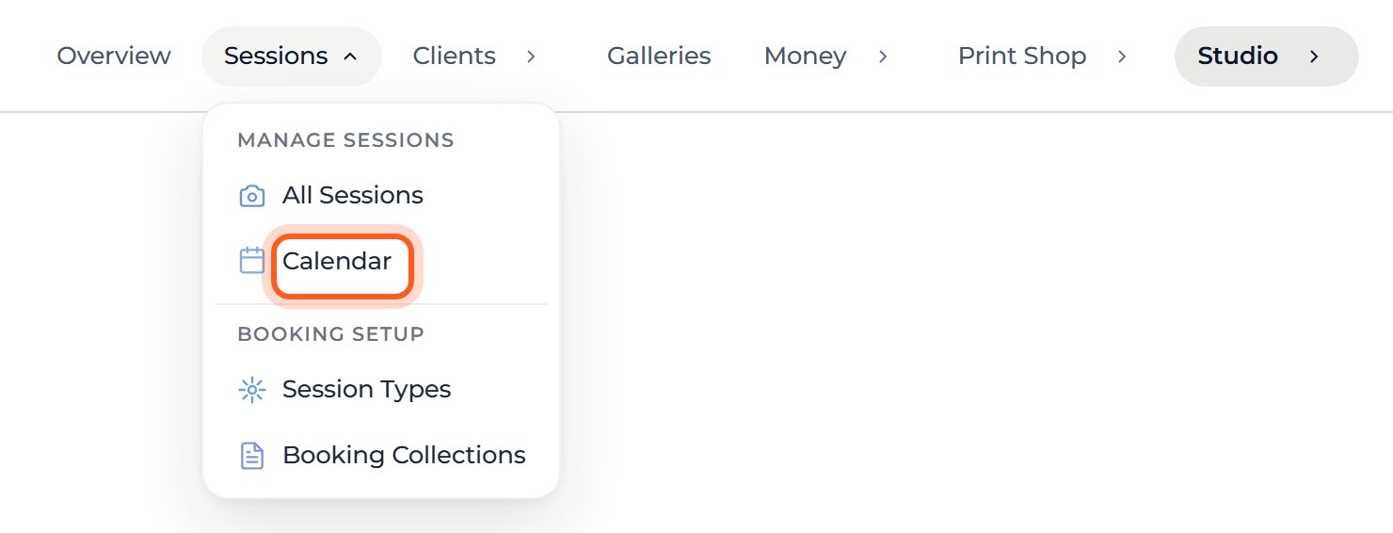Expand the Clients submenu arrow
This screenshot has height=533, width=1393.
pos(531,57)
